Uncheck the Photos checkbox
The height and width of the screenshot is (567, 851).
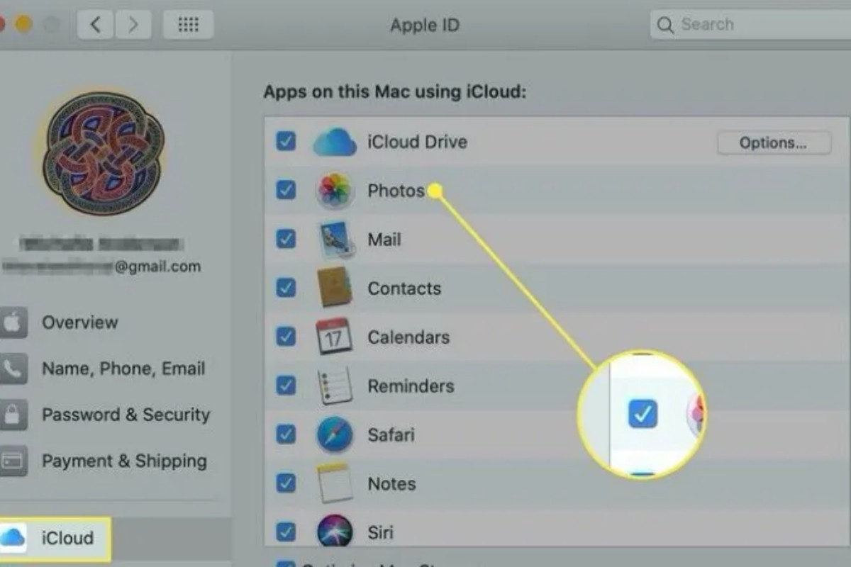coord(286,190)
